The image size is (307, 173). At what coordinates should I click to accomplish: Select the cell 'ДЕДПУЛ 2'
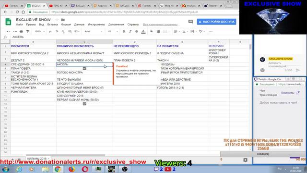33,59
